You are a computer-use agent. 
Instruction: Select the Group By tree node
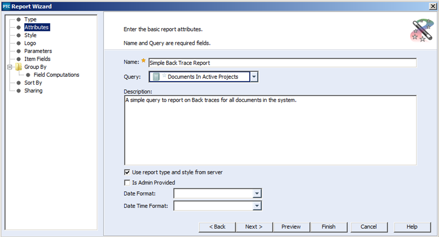35,67
